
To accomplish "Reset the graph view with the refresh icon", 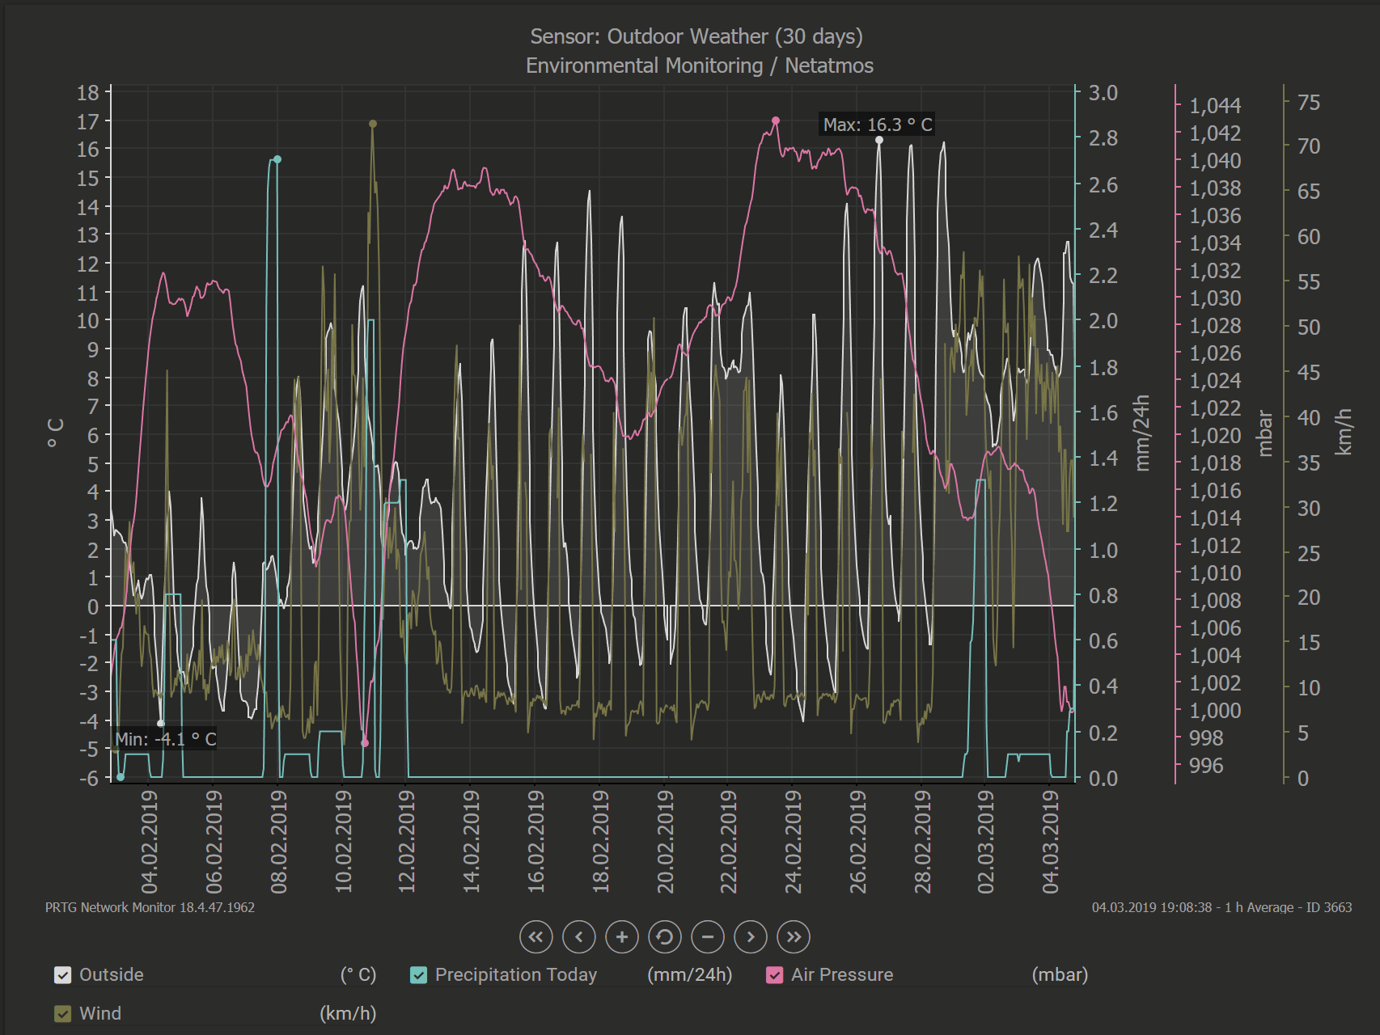I will point(664,937).
